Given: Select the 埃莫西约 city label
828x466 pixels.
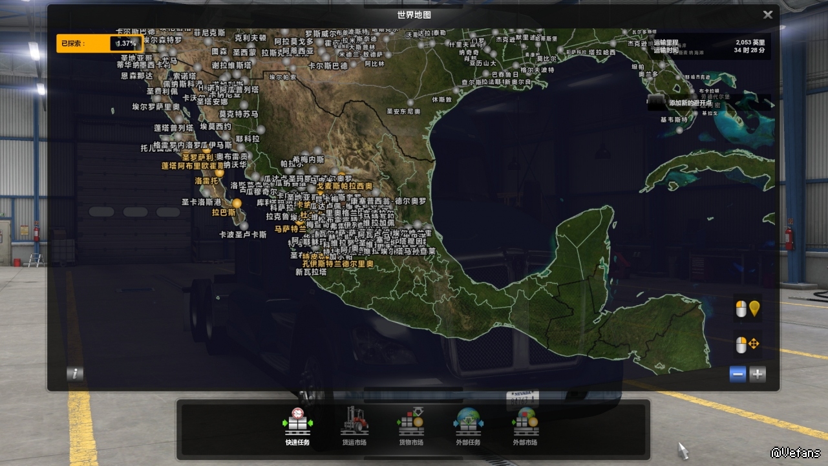Looking at the screenshot, I should pos(215,127).
